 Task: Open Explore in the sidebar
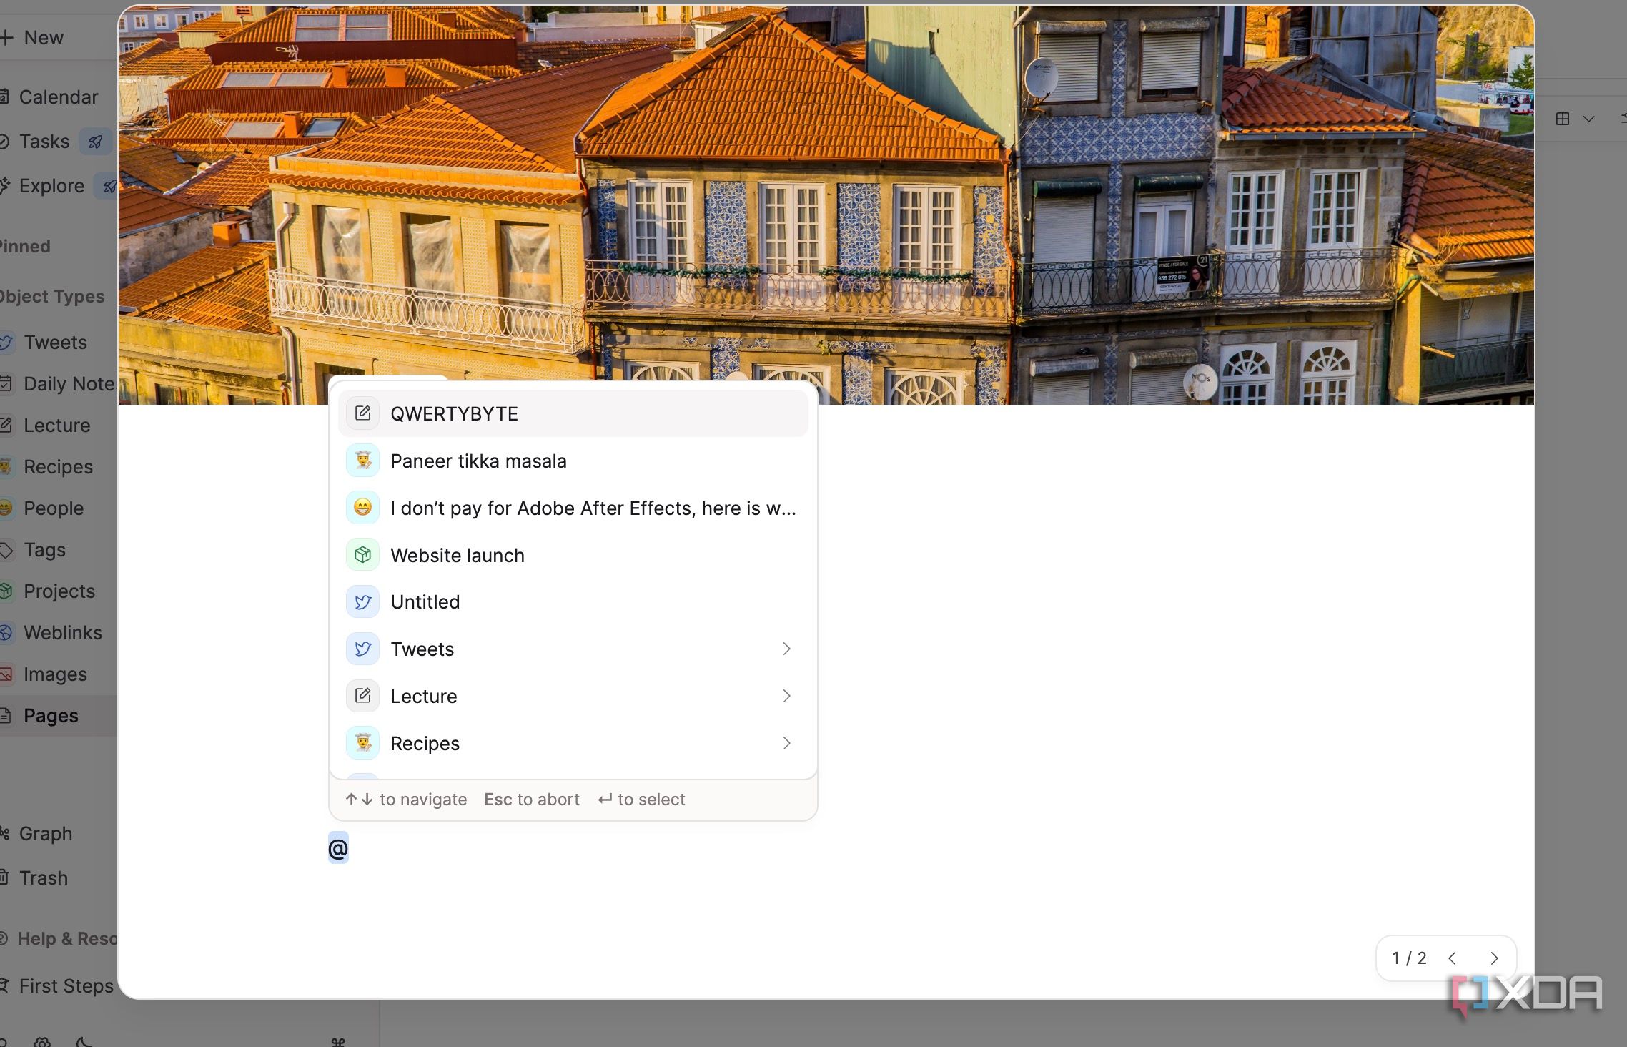tap(50, 186)
